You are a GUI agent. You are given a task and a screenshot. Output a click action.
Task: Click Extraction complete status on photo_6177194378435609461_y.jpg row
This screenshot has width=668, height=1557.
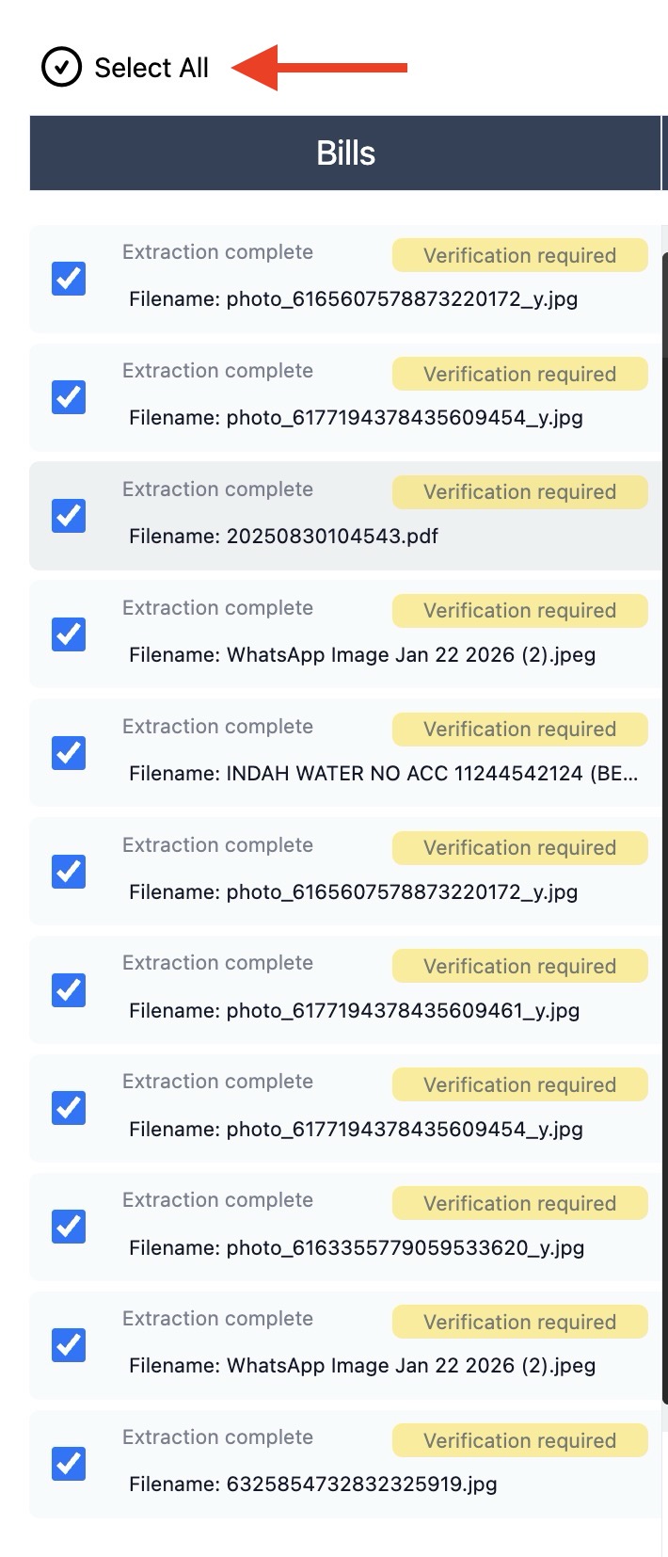217,963
